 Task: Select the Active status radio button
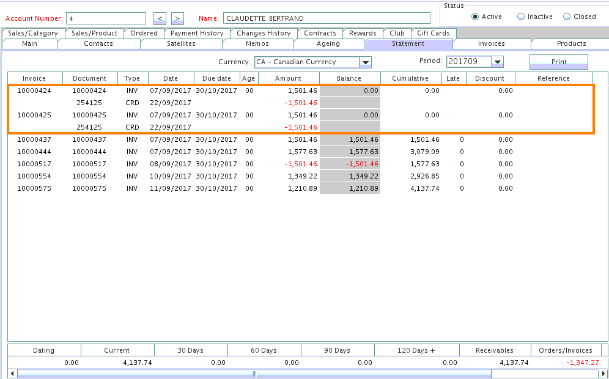coord(475,17)
